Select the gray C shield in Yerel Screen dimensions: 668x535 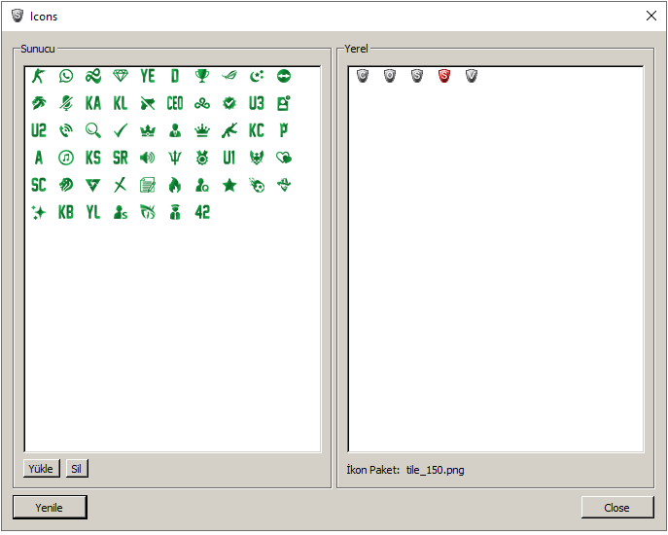pyautogui.click(x=362, y=76)
